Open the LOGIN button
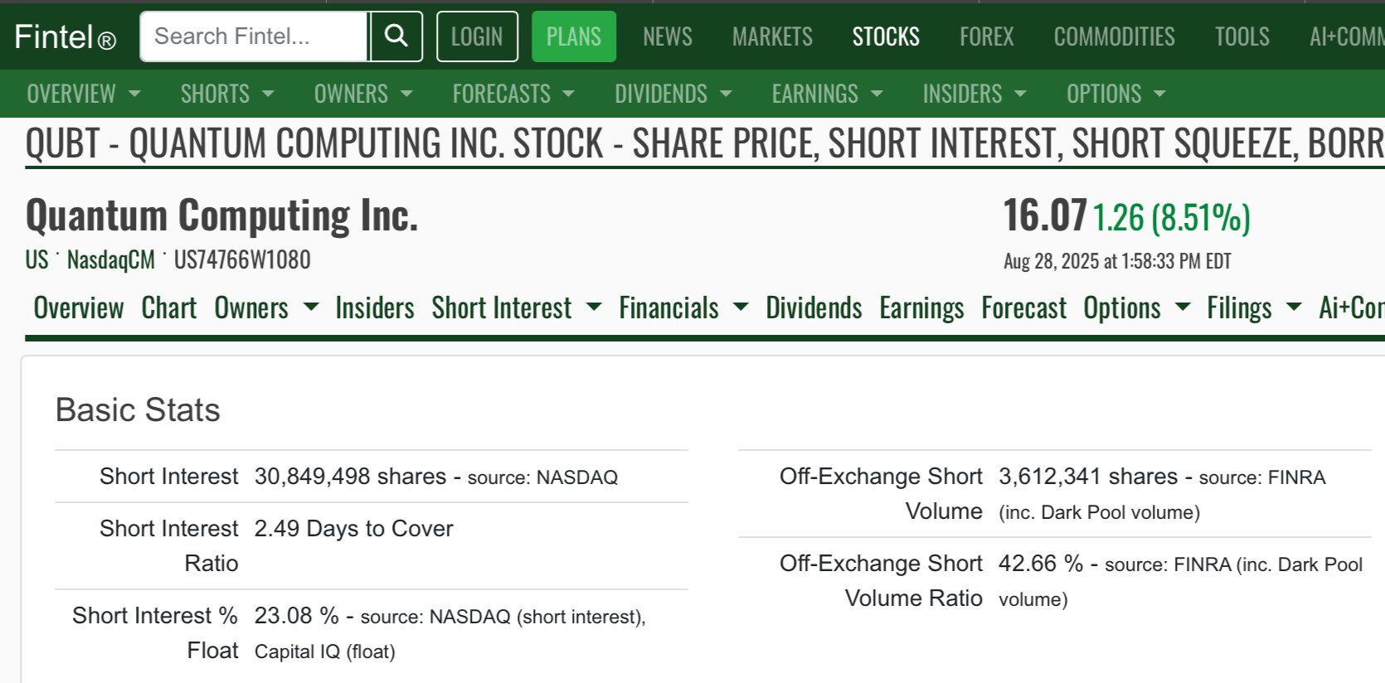The height and width of the screenshot is (683, 1385). (x=477, y=36)
